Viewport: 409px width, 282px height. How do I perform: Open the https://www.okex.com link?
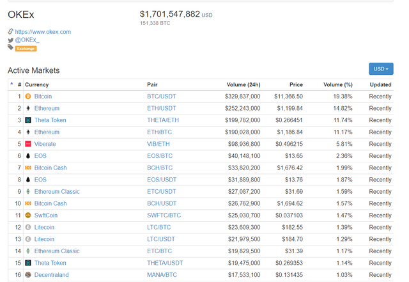pyautogui.click(x=43, y=32)
